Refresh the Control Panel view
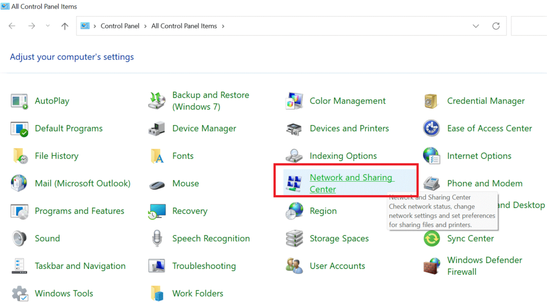Image resolution: width=547 pixels, height=303 pixels. click(x=496, y=26)
